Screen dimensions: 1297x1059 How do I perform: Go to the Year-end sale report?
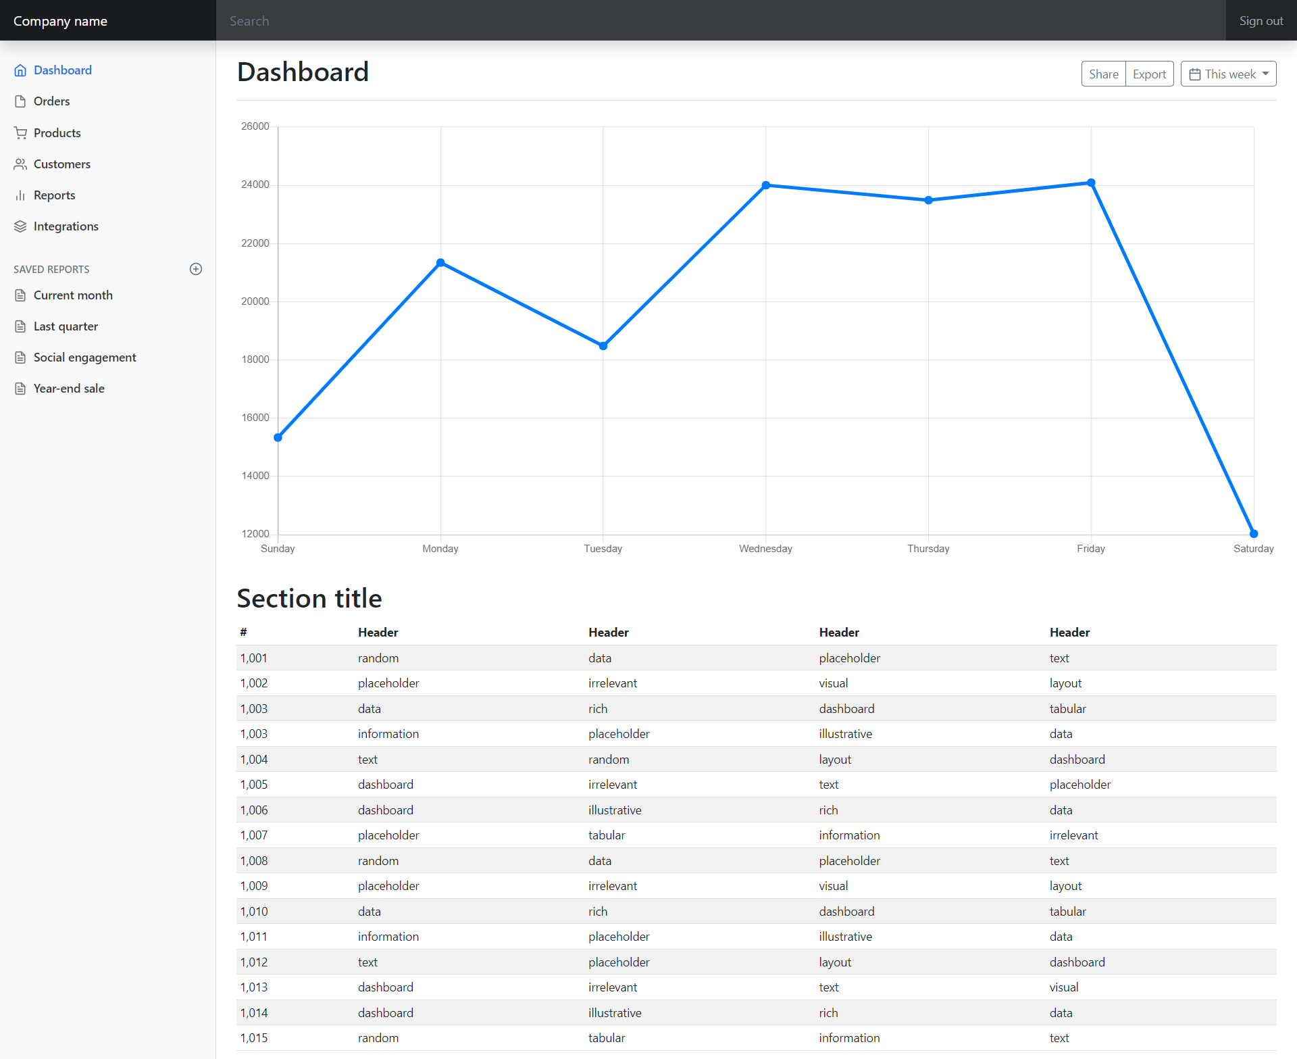coord(69,389)
